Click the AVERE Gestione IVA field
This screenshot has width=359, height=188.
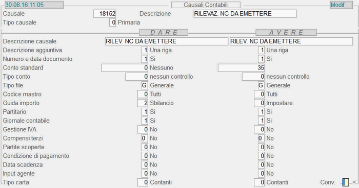point(259,130)
